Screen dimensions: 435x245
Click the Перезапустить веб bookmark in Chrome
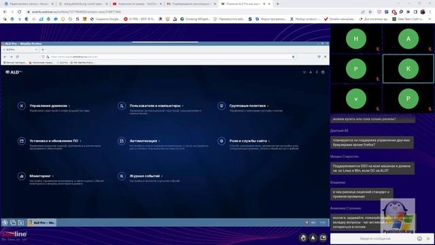tap(229, 19)
